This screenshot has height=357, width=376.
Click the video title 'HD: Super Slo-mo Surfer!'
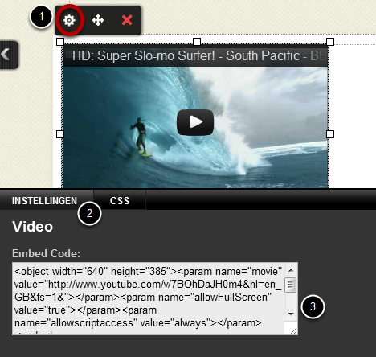pyautogui.click(x=144, y=56)
